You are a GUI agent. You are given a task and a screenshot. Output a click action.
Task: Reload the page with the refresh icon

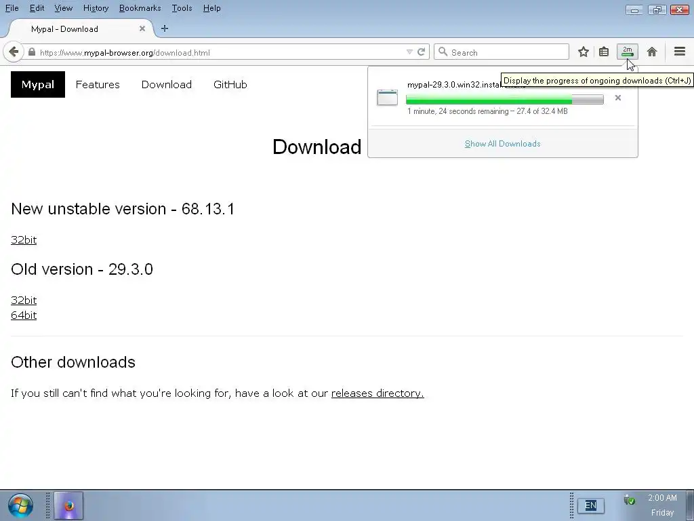click(422, 52)
